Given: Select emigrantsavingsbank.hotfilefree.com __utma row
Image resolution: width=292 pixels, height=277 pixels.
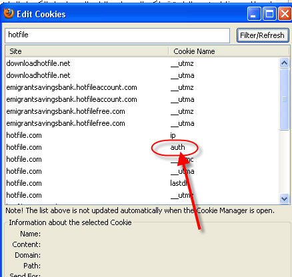Looking at the screenshot, I should click(142, 123).
